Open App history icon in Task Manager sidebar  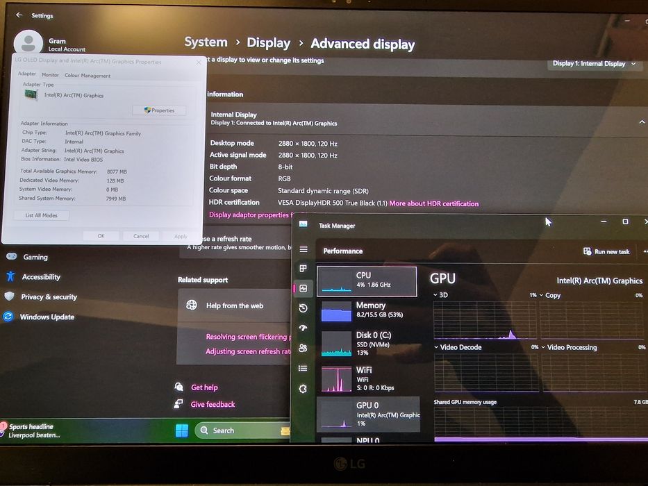click(303, 308)
